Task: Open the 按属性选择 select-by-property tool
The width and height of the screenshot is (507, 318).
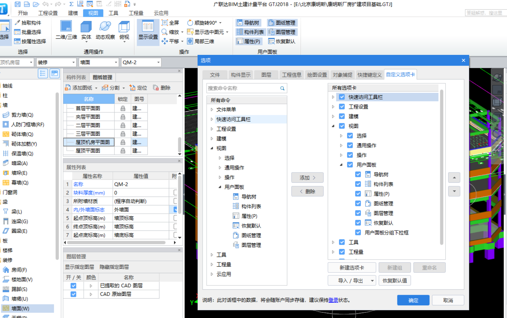Action: [30, 41]
